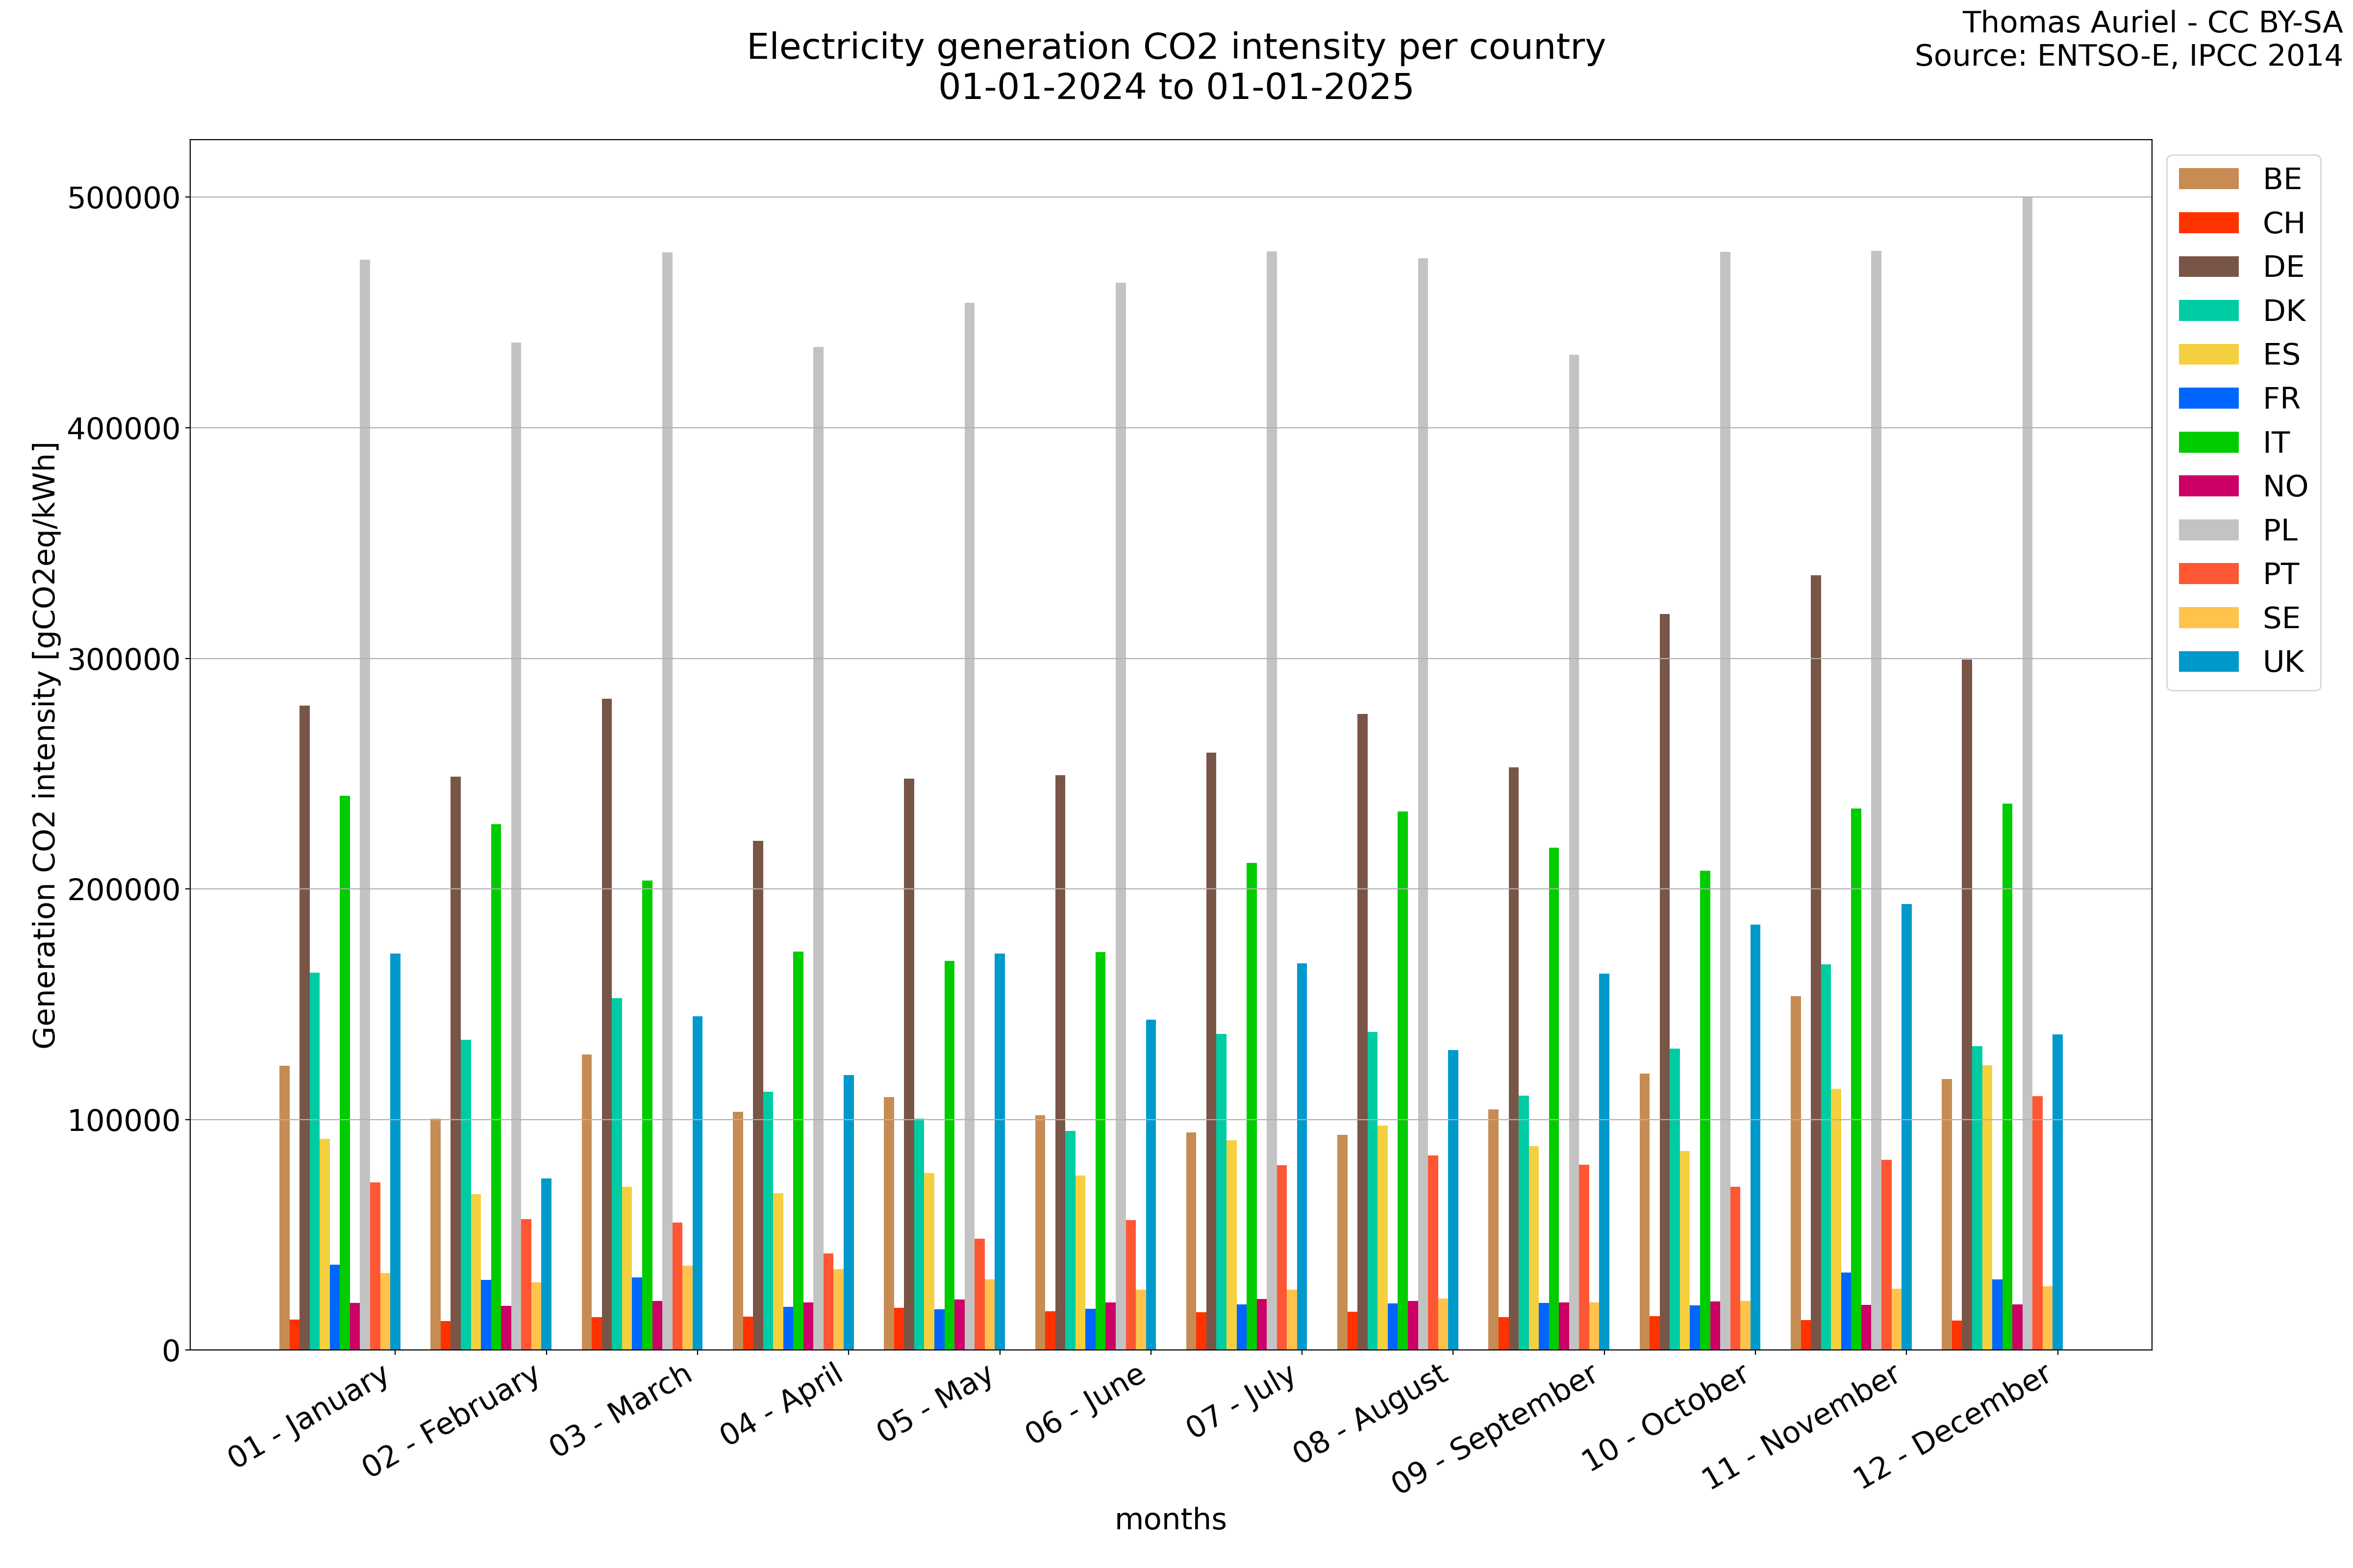Click the Source ENTSO-E attribution text
2353x1568 pixels.
tap(2128, 56)
